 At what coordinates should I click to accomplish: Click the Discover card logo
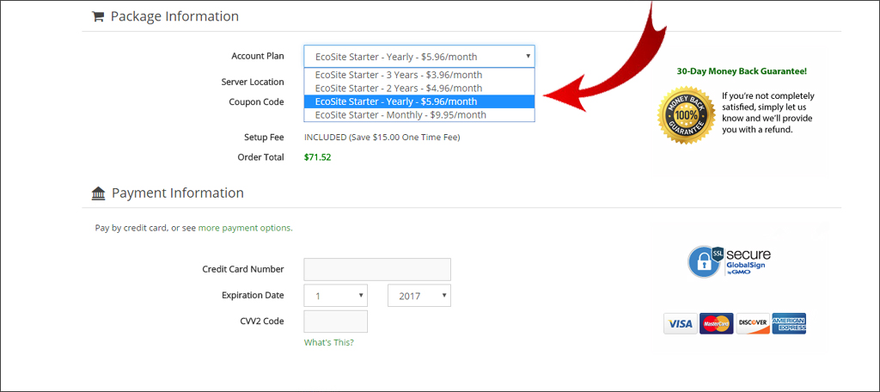(x=752, y=323)
